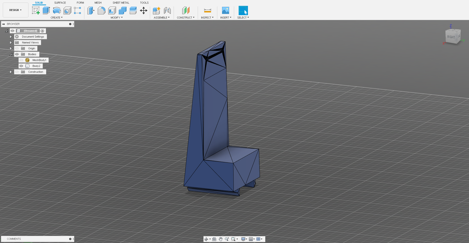The image size is (469, 243).
Task: Activate the Move/Copy tool
Action: [x=143, y=11]
